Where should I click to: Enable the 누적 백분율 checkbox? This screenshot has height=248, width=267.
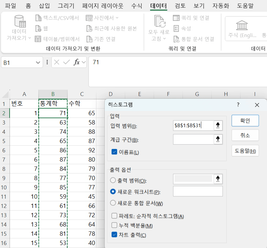(115, 225)
